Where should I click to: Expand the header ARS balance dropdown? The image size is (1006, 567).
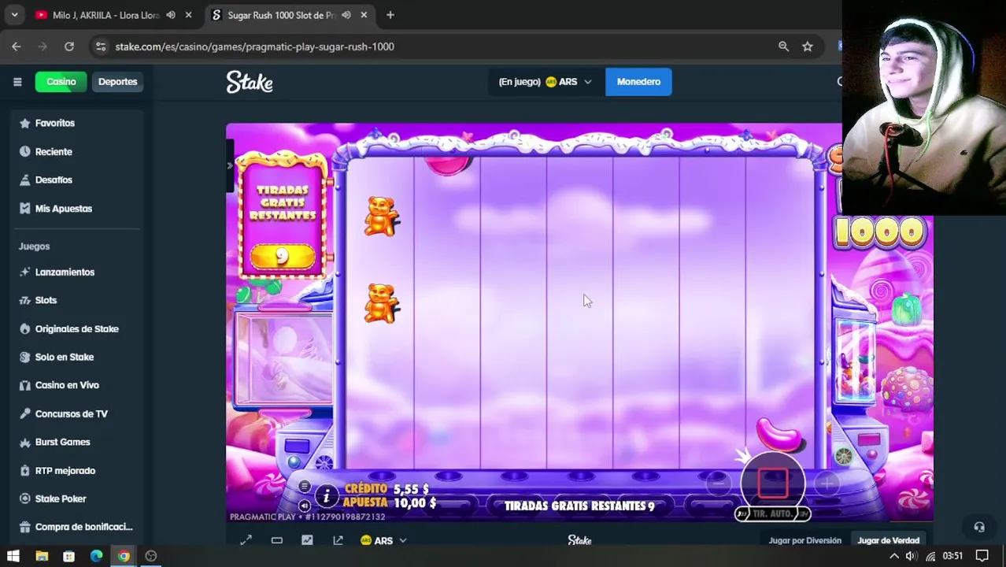pyautogui.click(x=545, y=82)
